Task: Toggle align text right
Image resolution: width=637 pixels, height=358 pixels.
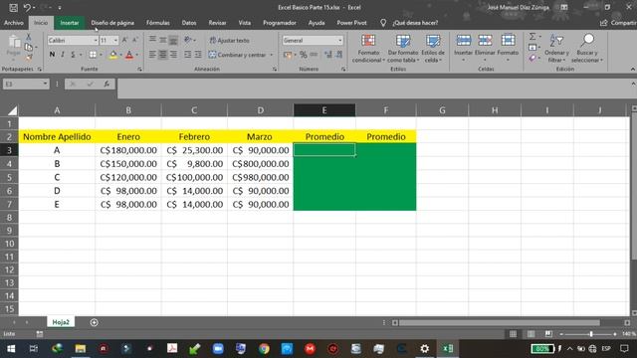Action: (173, 55)
